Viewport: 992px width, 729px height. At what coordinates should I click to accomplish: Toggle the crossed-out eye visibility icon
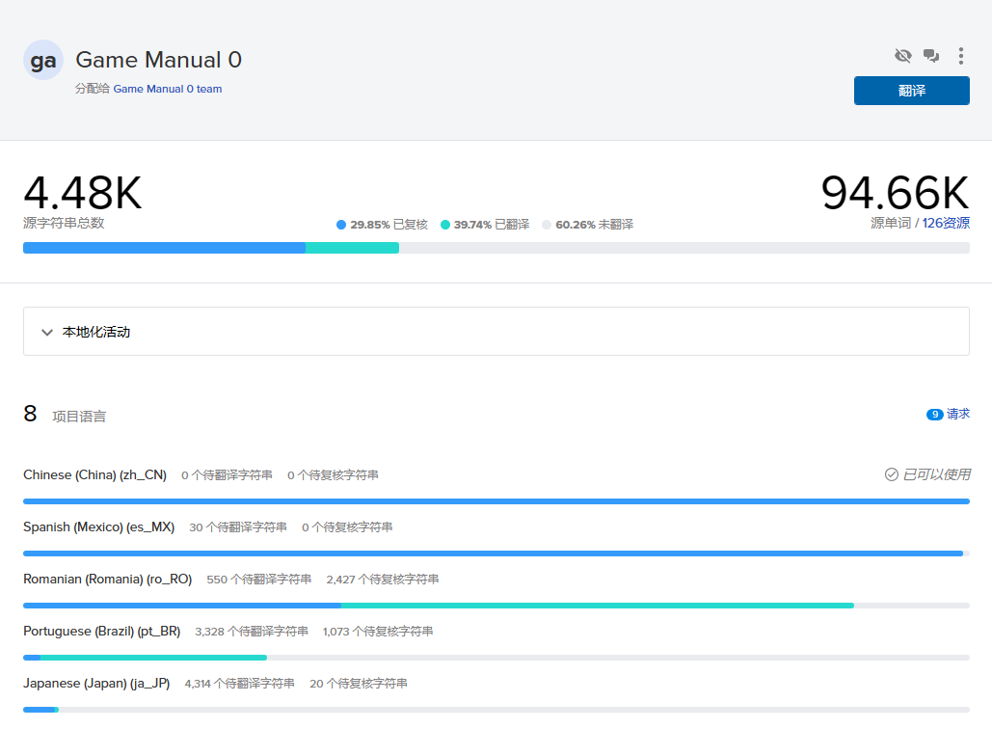point(902,56)
